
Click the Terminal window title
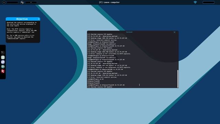129,32
